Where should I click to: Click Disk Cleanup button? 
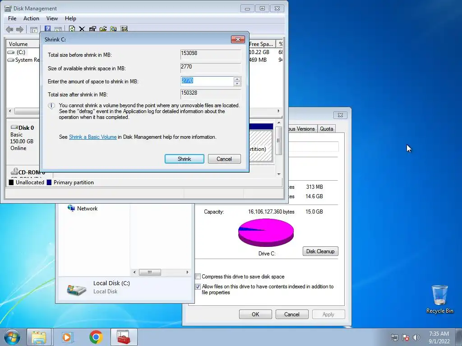point(320,251)
